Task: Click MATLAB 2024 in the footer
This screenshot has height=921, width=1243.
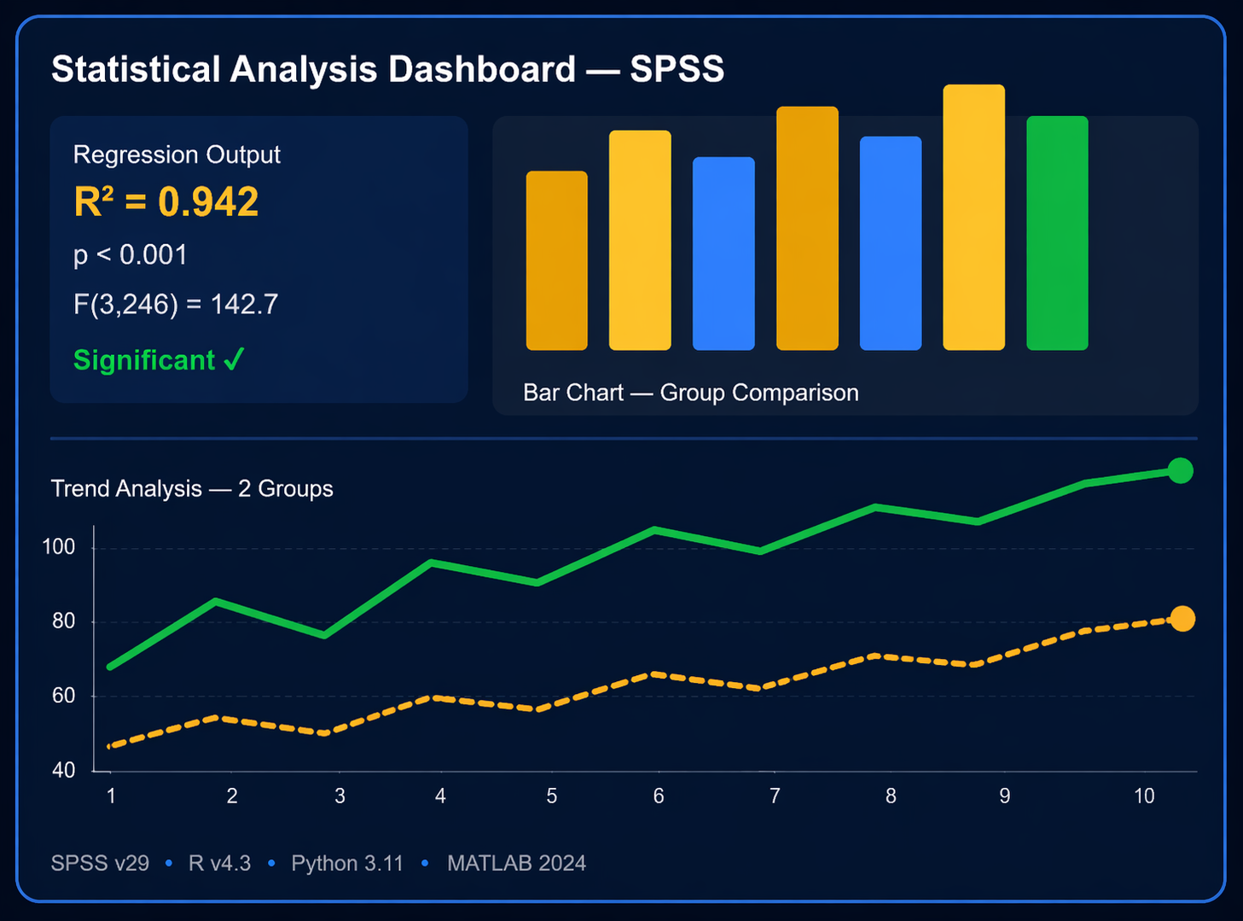Action: 516,863
